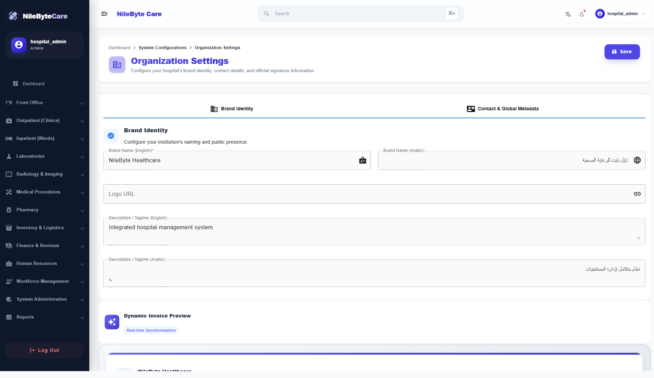
Task: Focus the Logo URL field
Action: pos(374,194)
